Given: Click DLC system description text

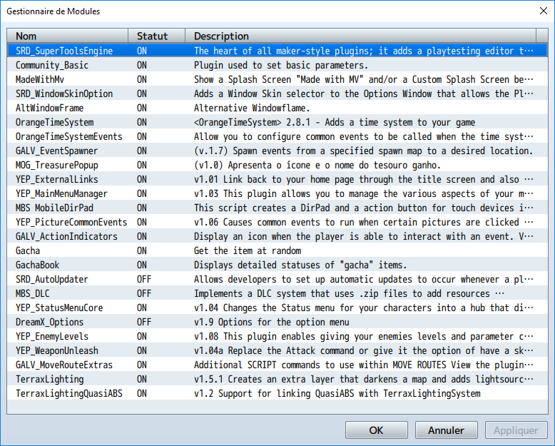Looking at the screenshot, I should click(x=349, y=293).
